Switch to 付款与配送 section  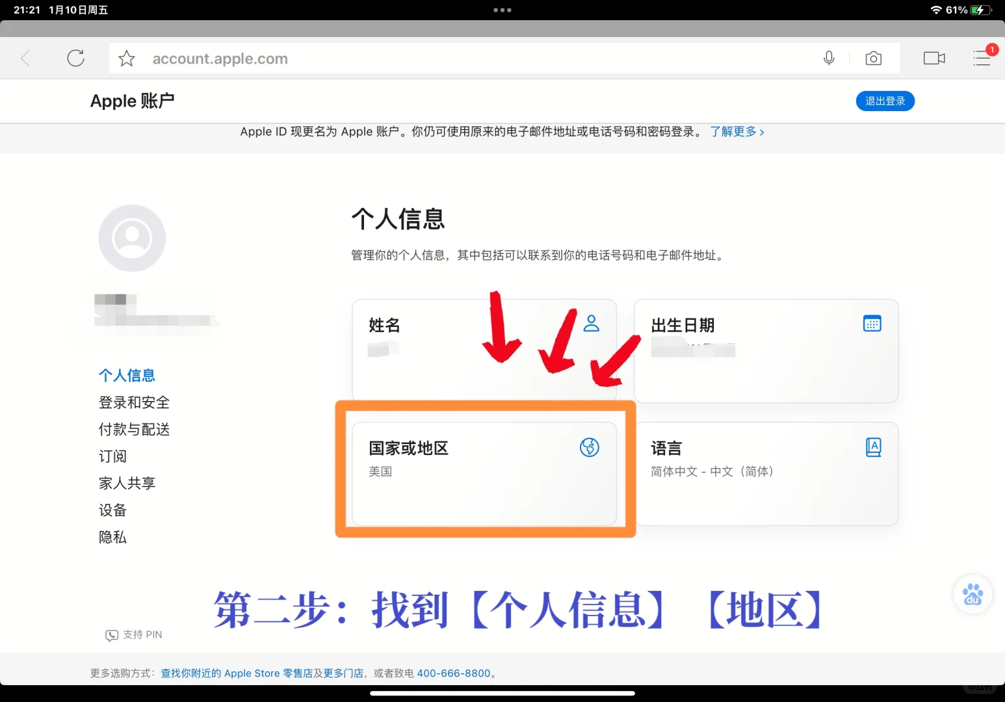click(134, 429)
